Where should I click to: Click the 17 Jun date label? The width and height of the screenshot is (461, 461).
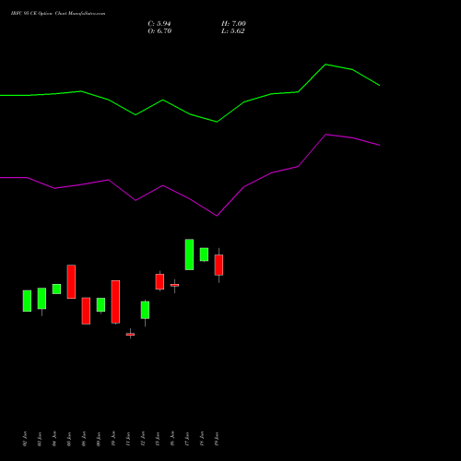click(x=187, y=439)
